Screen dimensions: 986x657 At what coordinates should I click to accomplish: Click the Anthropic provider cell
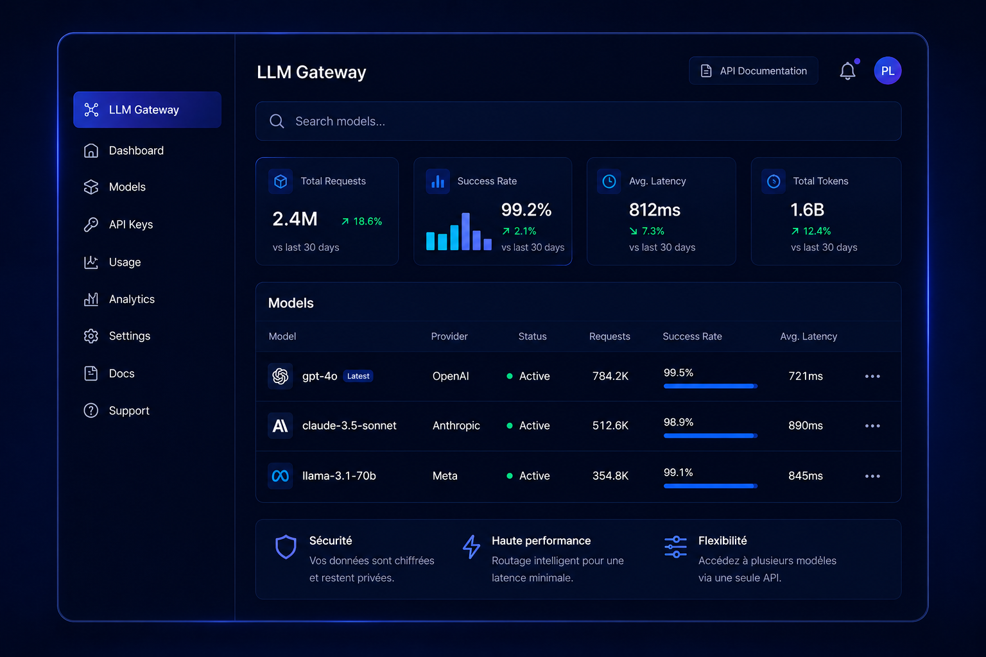tap(456, 426)
